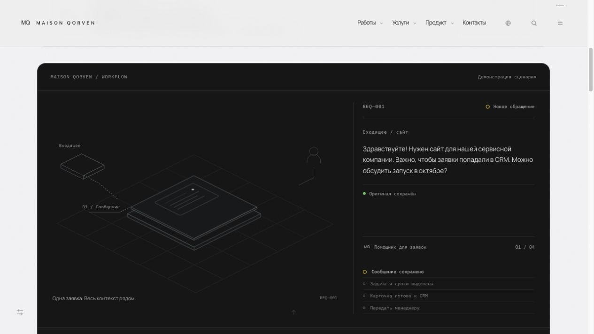Open the Работы menu
This screenshot has height=334, width=594.
366,23
